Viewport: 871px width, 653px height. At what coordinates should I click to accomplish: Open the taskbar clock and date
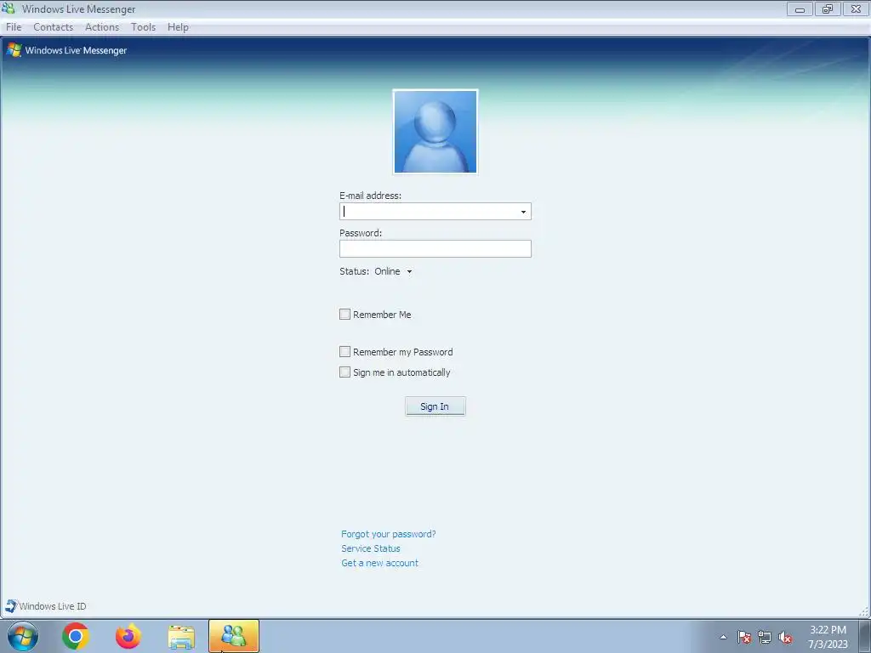828,637
